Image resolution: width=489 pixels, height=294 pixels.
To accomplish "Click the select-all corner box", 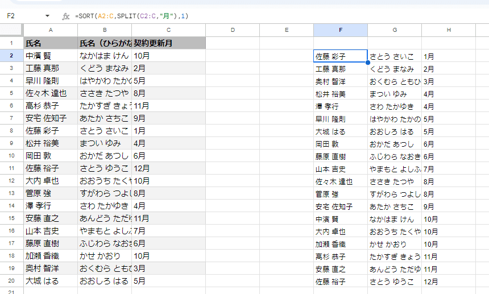I will click(11, 30).
